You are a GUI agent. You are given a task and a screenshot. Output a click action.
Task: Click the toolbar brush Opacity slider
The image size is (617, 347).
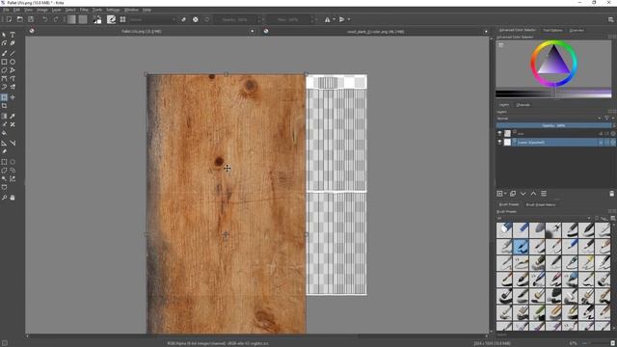coord(236,19)
